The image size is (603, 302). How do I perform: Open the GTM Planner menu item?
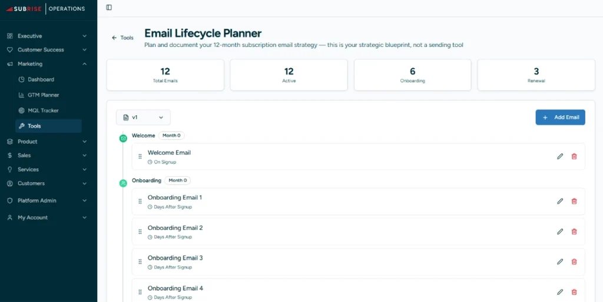pyautogui.click(x=48, y=95)
